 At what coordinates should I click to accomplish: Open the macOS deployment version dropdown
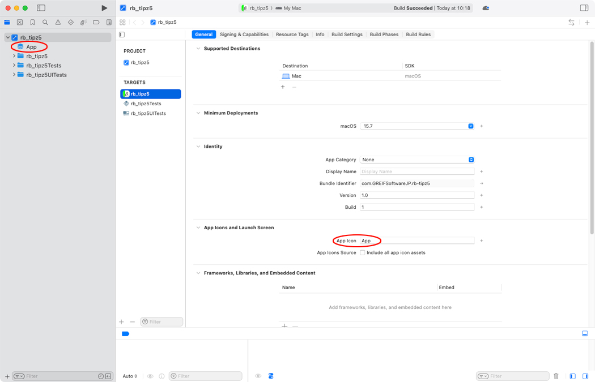click(x=416, y=126)
